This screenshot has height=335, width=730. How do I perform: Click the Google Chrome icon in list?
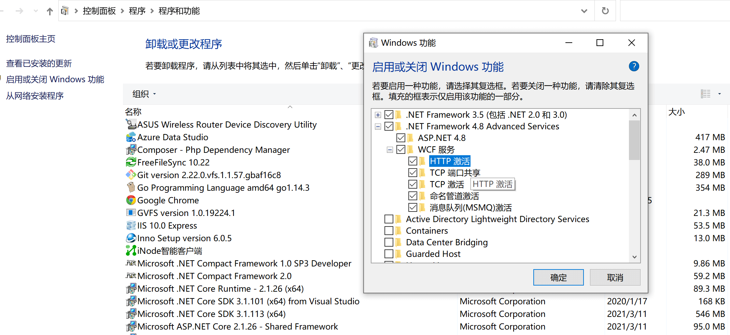click(131, 200)
